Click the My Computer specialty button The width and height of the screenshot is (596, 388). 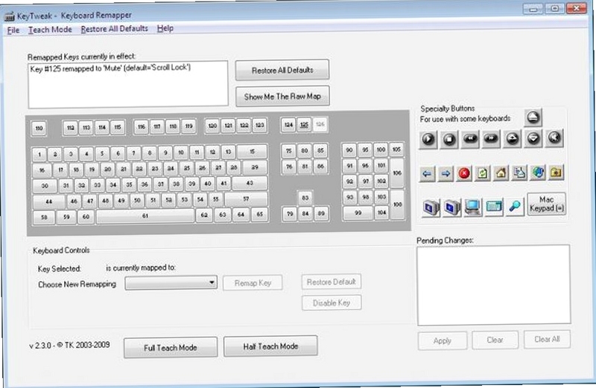pos(473,207)
